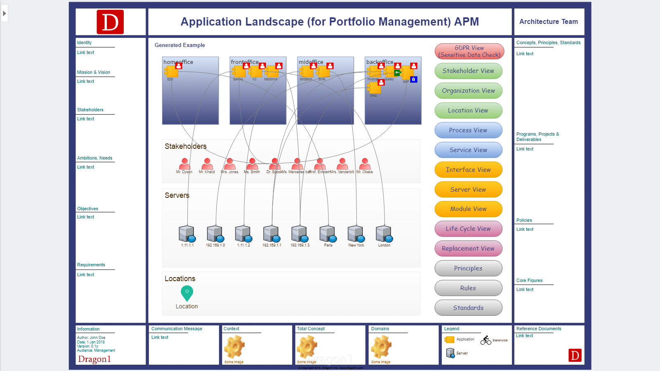
Task: Click the Epic application icon in homeoffice
Action: [171, 72]
